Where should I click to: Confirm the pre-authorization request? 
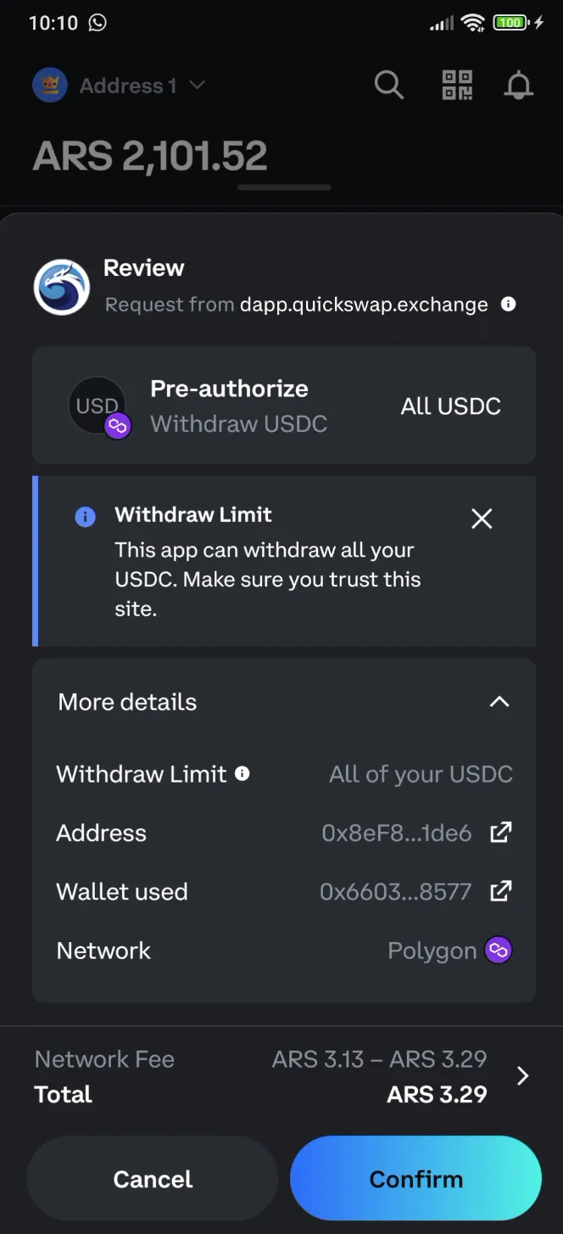pyautogui.click(x=416, y=1178)
